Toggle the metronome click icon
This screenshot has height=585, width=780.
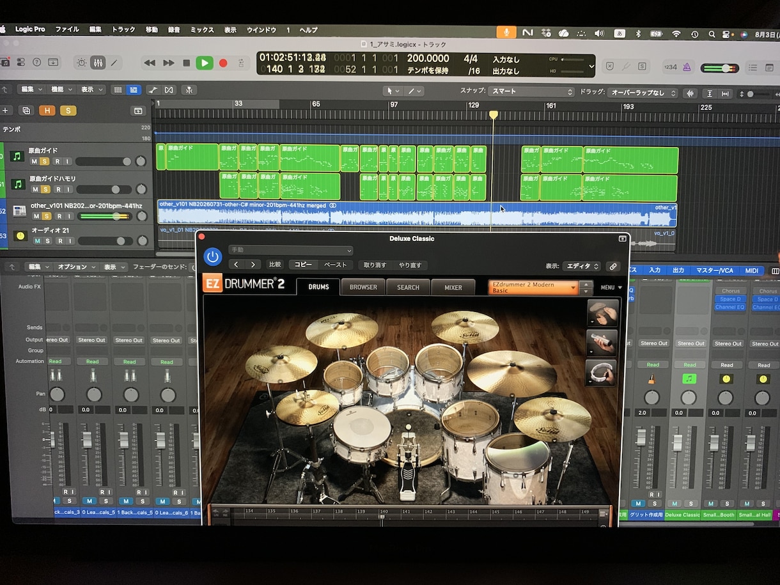pyautogui.click(x=687, y=66)
